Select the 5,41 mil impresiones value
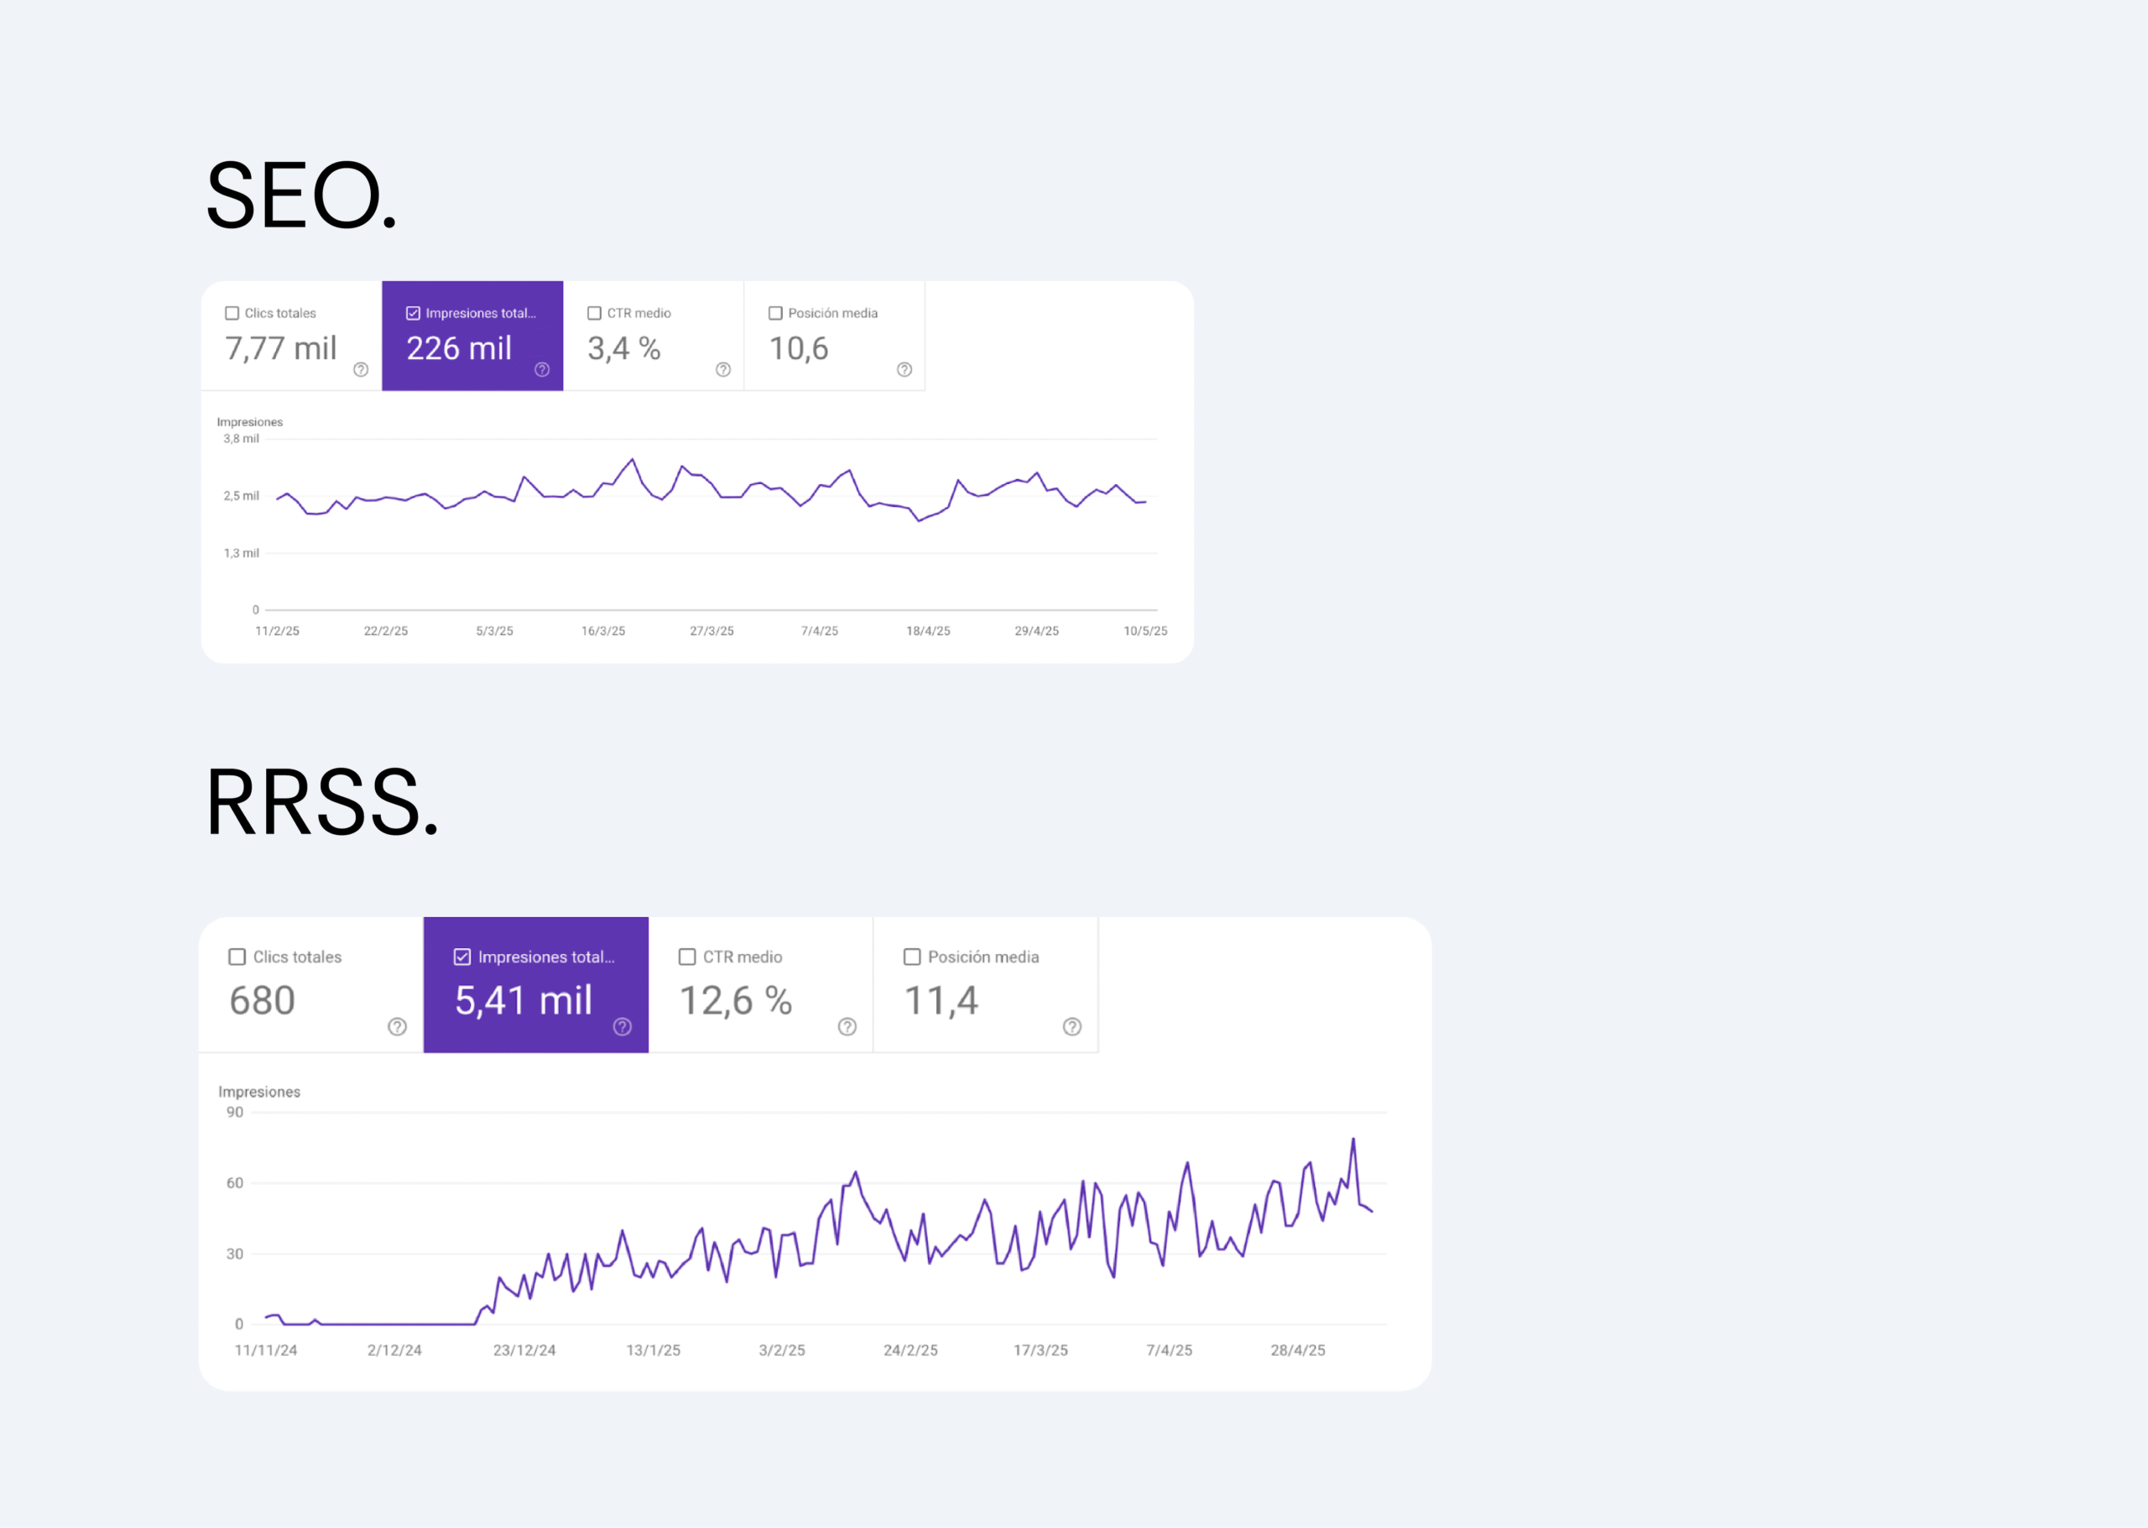2148x1528 pixels. point(523,1000)
